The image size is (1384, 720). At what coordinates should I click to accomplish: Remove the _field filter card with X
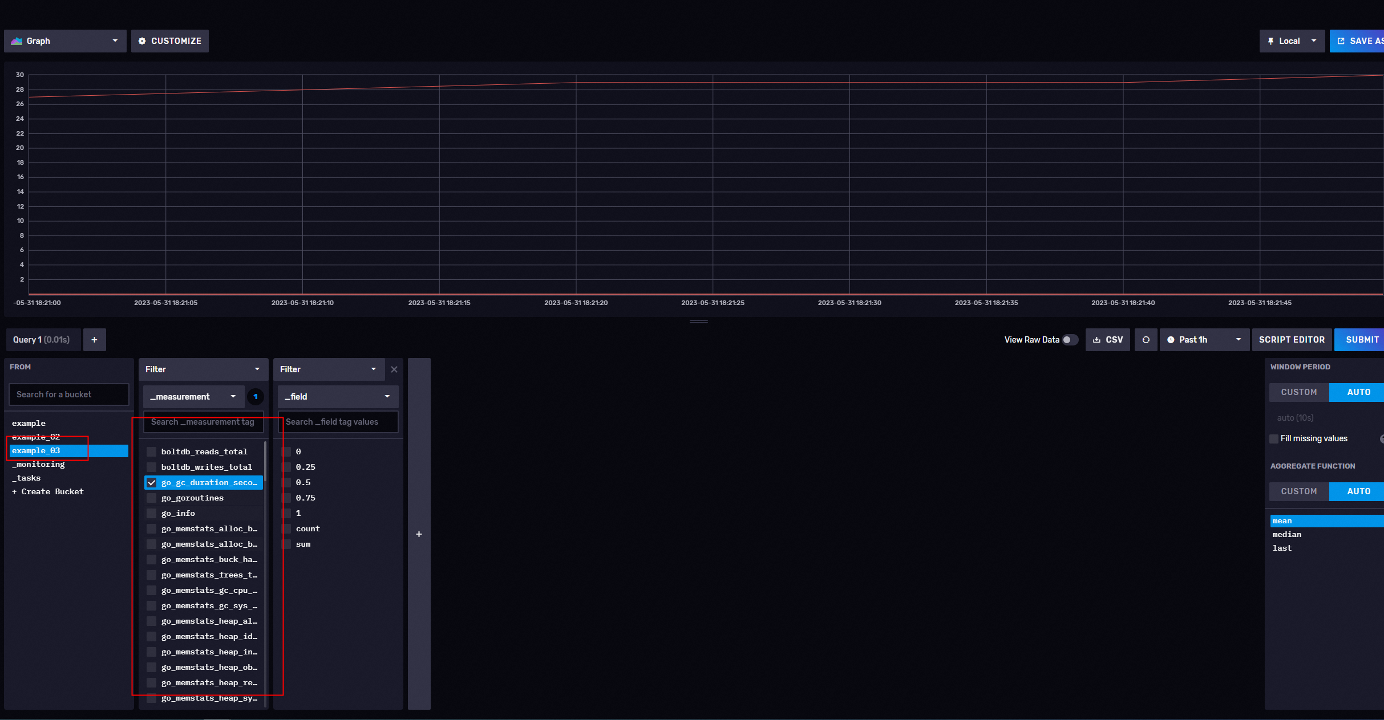point(394,369)
